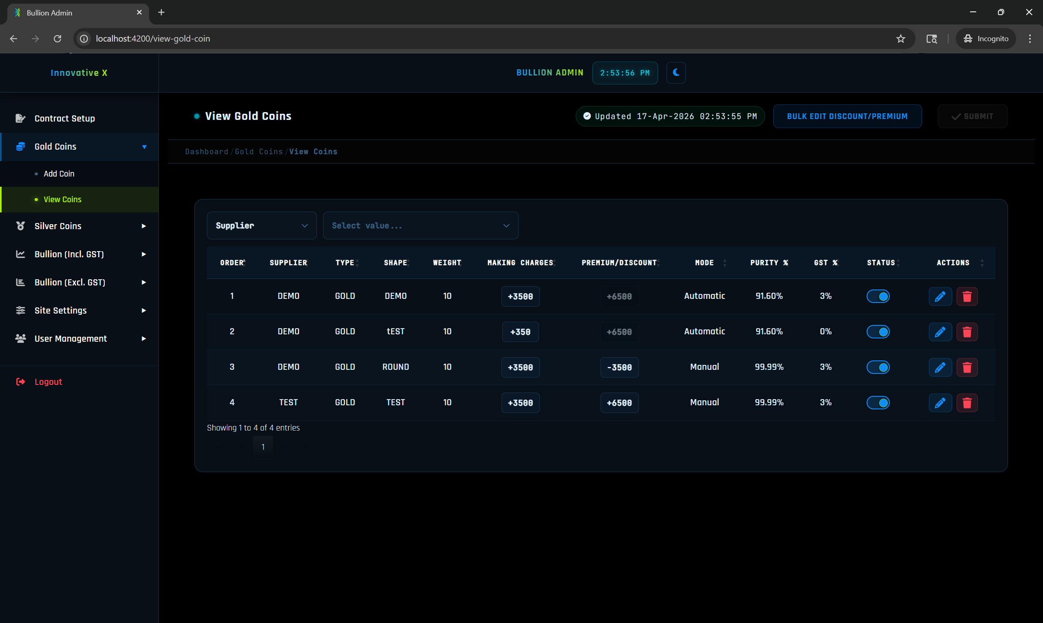This screenshot has height=623, width=1043.
Task: Delete the row 1 DEMO coin
Action: [967, 296]
